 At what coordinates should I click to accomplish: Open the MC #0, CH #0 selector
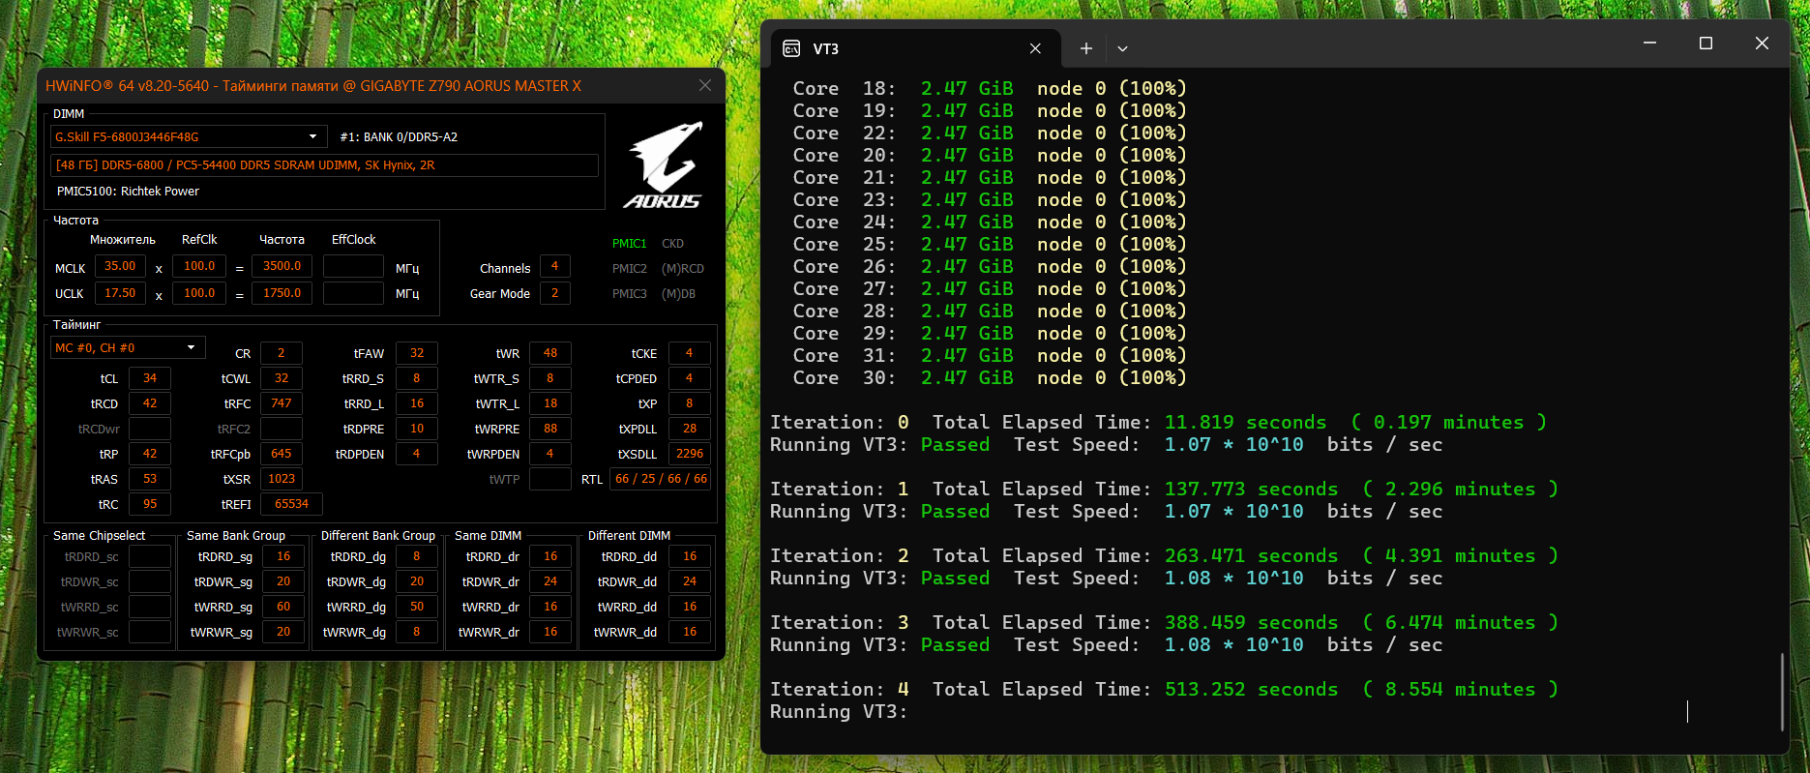click(128, 347)
